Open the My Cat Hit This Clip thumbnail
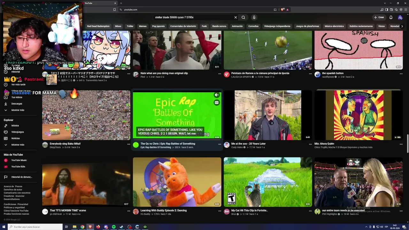Screen dimensions: 409x230 pyautogui.click(x=268, y=182)
